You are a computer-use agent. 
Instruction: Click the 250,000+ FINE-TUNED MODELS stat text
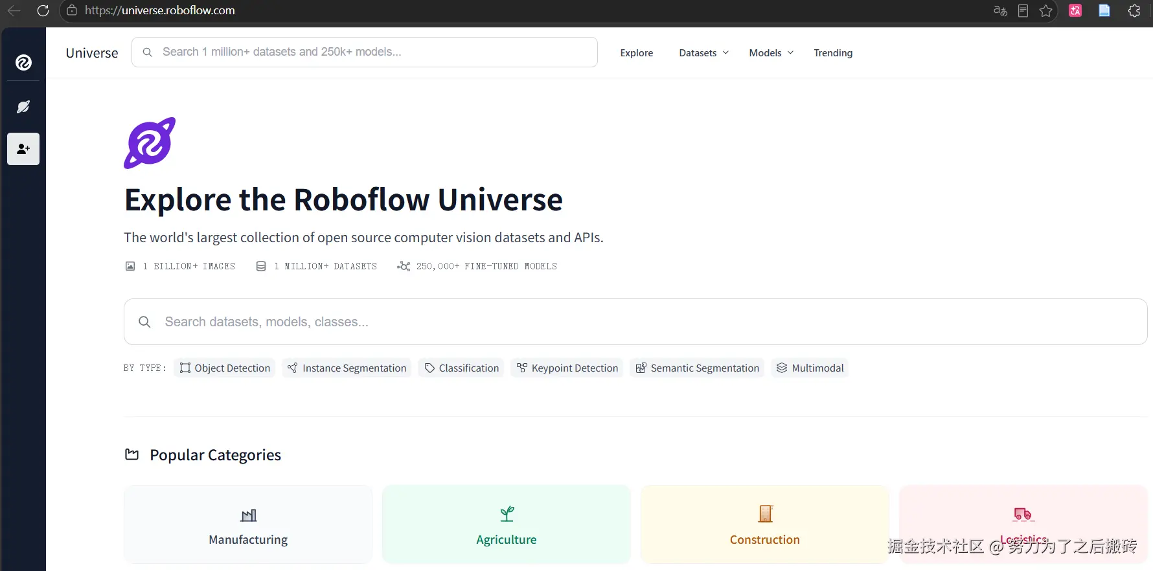486,266
